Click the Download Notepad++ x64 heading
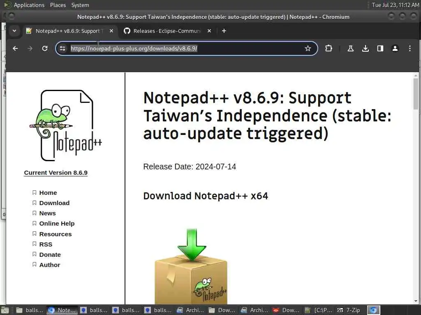The height and width of the screenshot is (315, 421). tap(206, 196)
